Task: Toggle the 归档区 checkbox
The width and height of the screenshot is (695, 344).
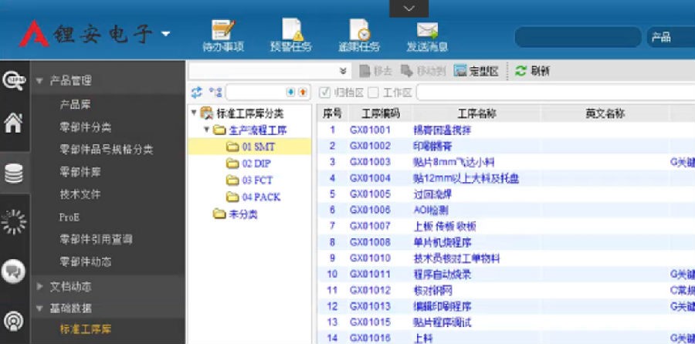Action: (x=325, y=93)
